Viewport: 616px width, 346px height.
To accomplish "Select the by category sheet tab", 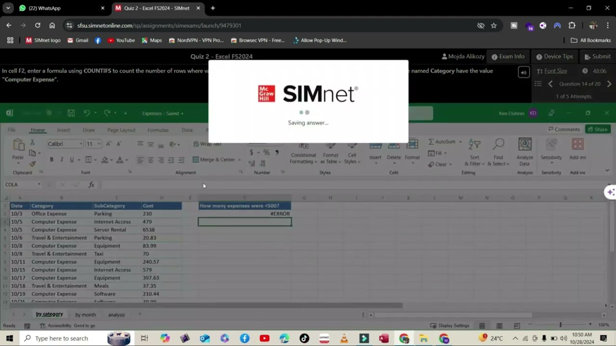I will pyautogui.click(x=49, y=314).
